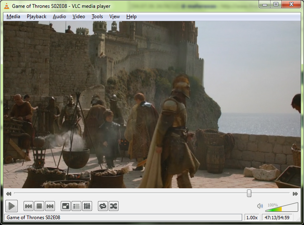
Task: Close the VLC media player window
Action: coord(291,4)
